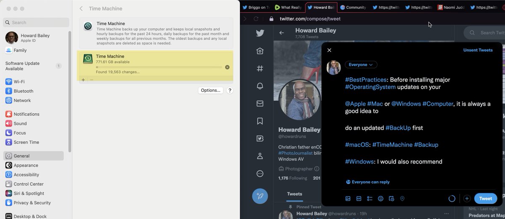Open Bluetooth settings
Viewport: 505px width, 219px height.
tap(34, 91)
